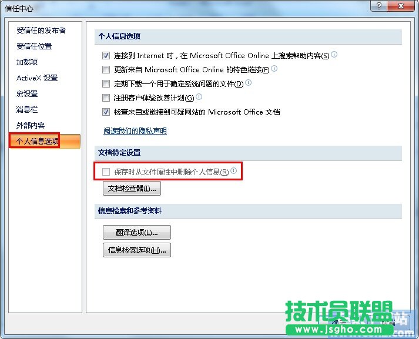Go to ActiveX 设置 section
This screenshot has height=339, width=419.
coord(37,78)
